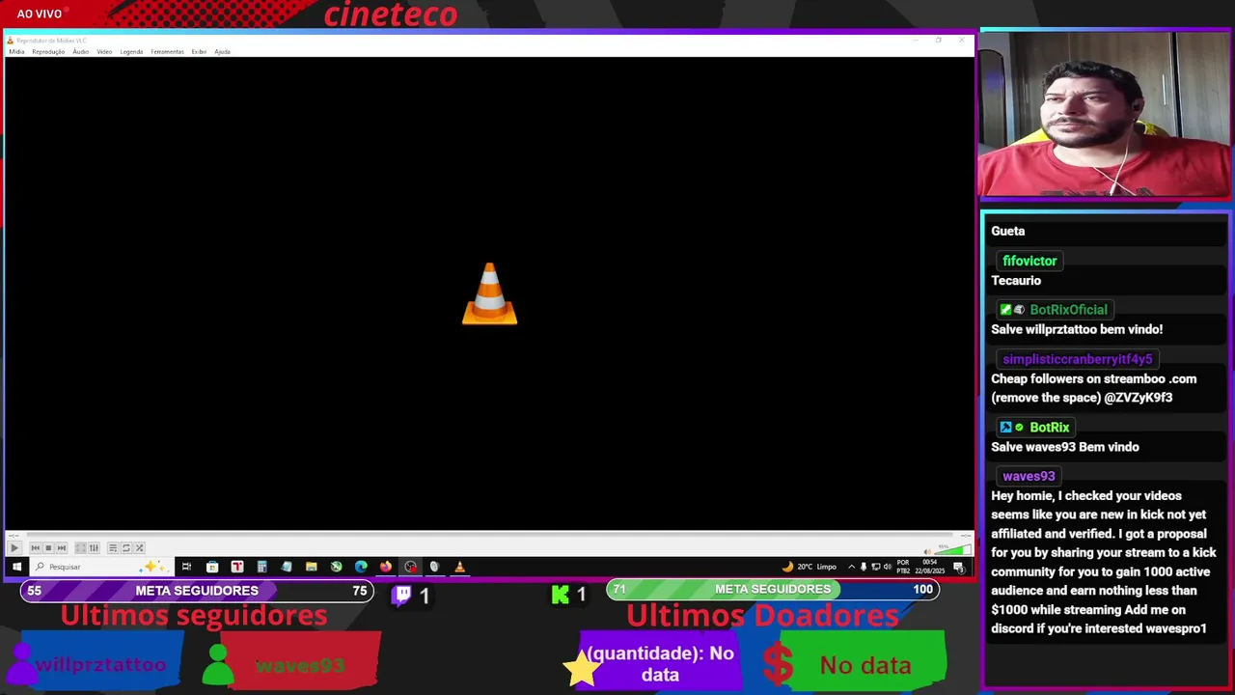This screenshot has height=695, width=1235.
Task: Click the 'Gueta' chat message
Action: coord(1007,232)
